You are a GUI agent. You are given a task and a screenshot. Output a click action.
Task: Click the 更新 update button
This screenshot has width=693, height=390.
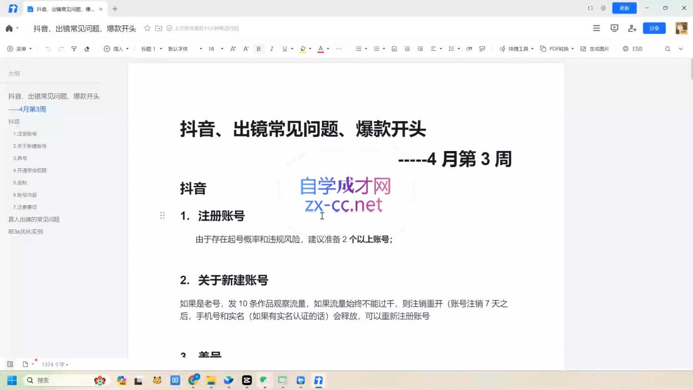pyautogui.click(x=624, y=8)
